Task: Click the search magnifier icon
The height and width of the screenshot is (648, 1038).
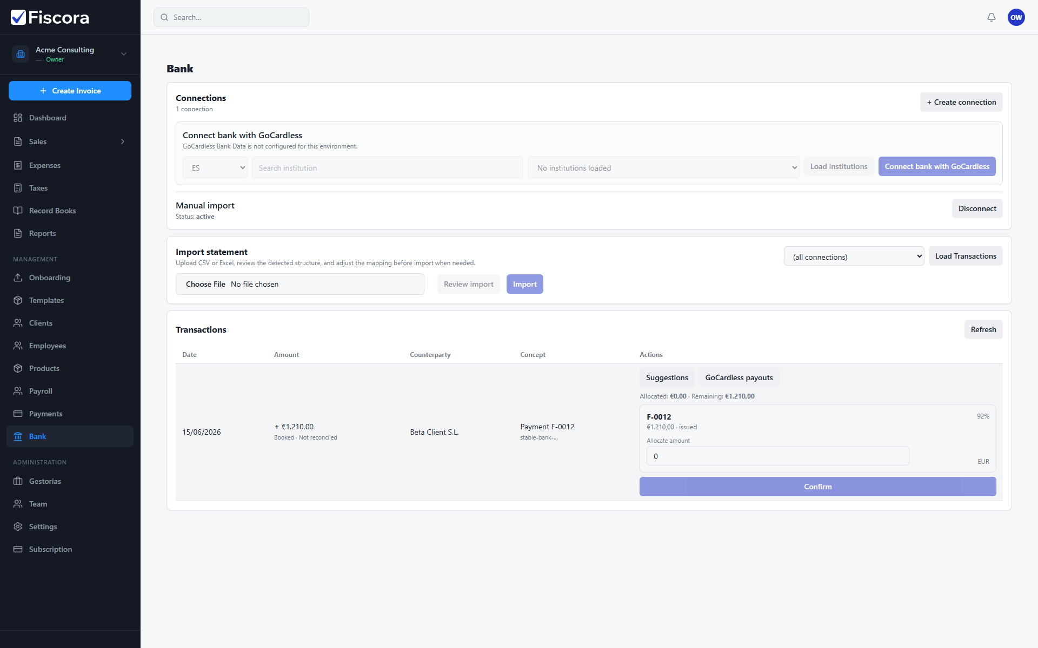Action: (x=164, y=17)
